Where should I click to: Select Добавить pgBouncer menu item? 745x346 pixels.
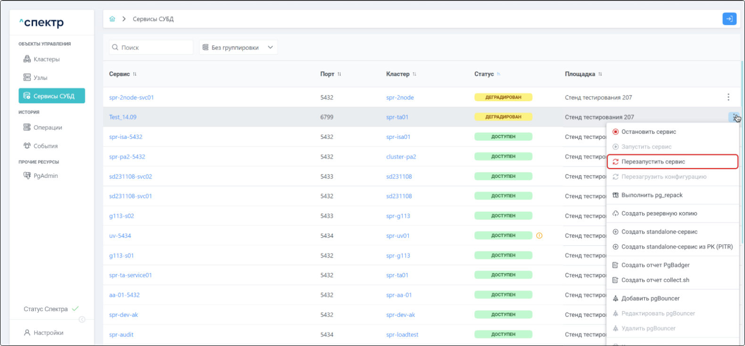click(x=672, y=298)
